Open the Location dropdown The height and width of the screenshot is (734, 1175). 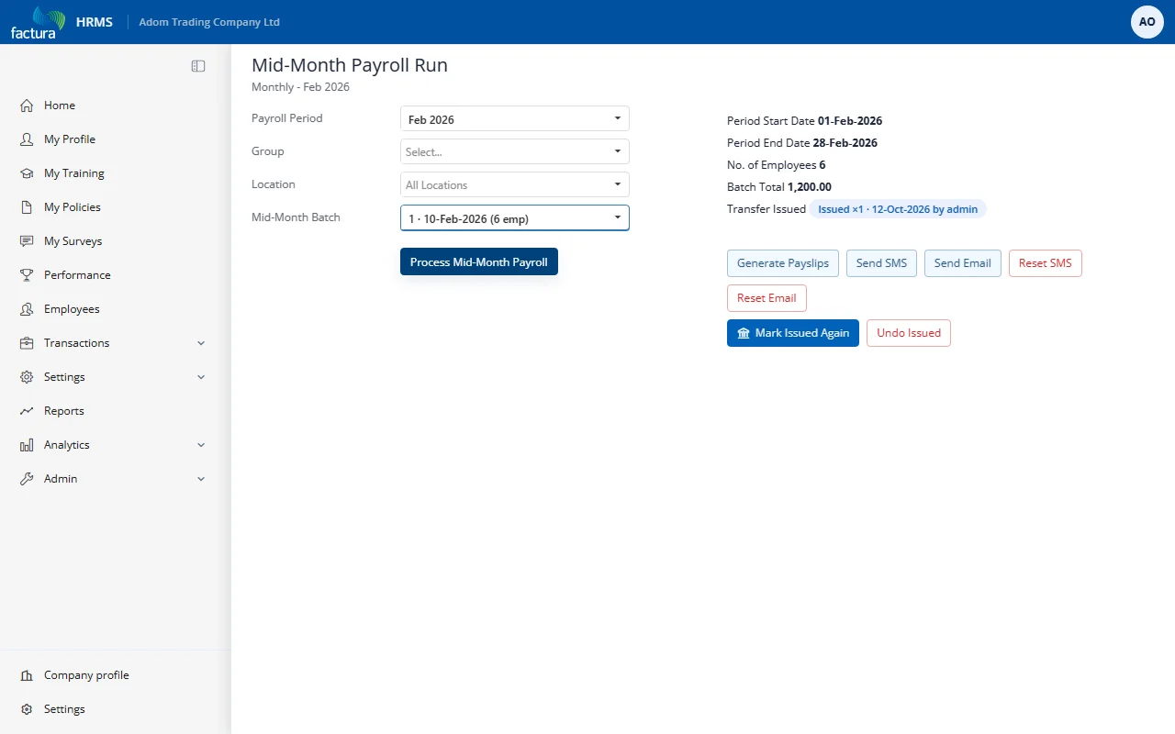pos(515,185)
